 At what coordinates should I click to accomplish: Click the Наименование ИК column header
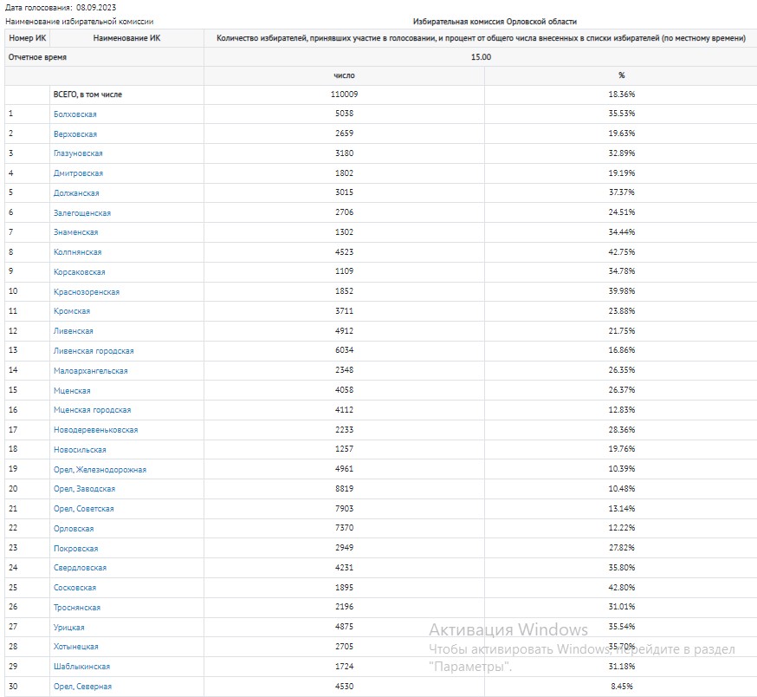126,37
